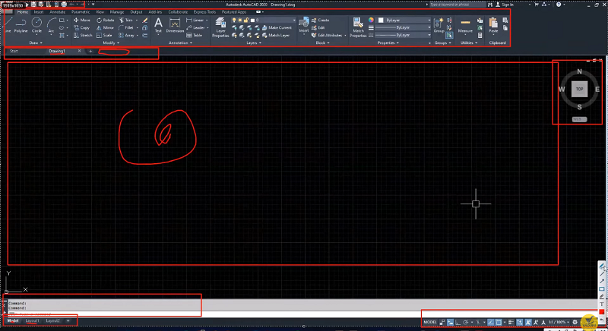608x331 pixels.
Task: Select the Text annotation tool
Action: [x=158, y=26]
